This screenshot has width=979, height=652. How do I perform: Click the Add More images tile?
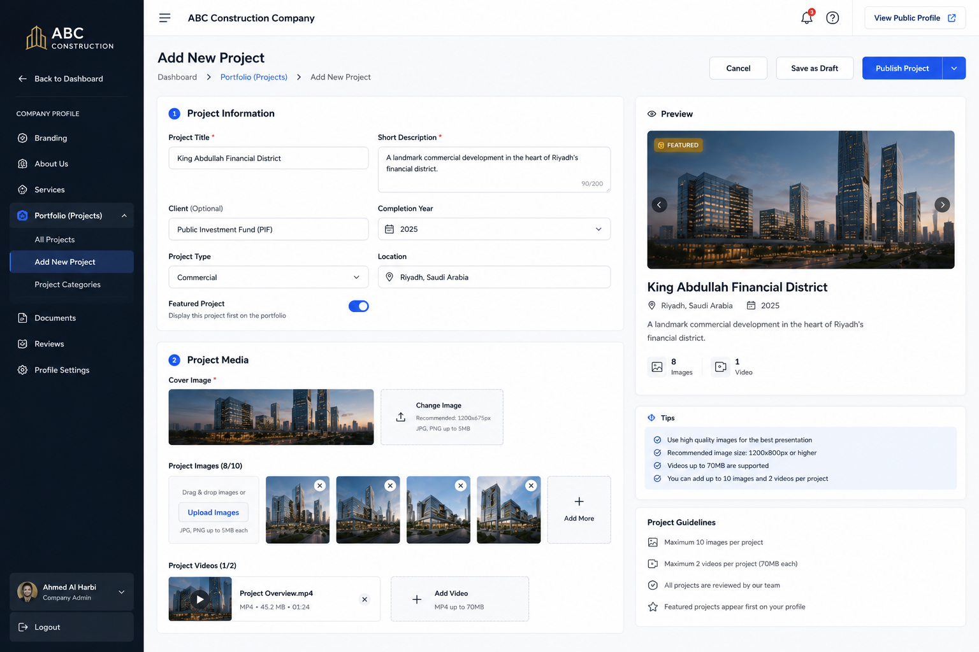click(x=579, y=509)
